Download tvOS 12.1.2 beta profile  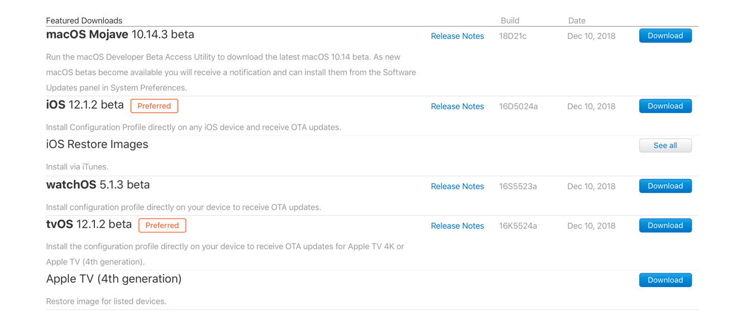(665, 226)
